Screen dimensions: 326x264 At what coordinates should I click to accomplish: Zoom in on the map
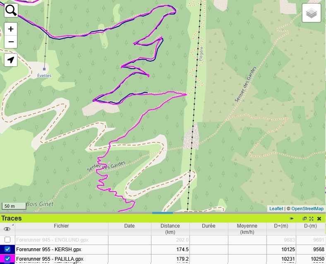click(x=11, y=29)
